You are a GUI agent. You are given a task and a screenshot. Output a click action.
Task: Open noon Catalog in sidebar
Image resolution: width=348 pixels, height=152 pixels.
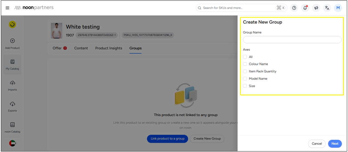tap(12, 127)
